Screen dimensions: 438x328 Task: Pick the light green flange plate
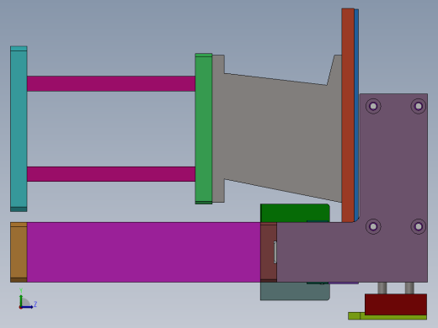pyautogui.click(x=204, y=129)
